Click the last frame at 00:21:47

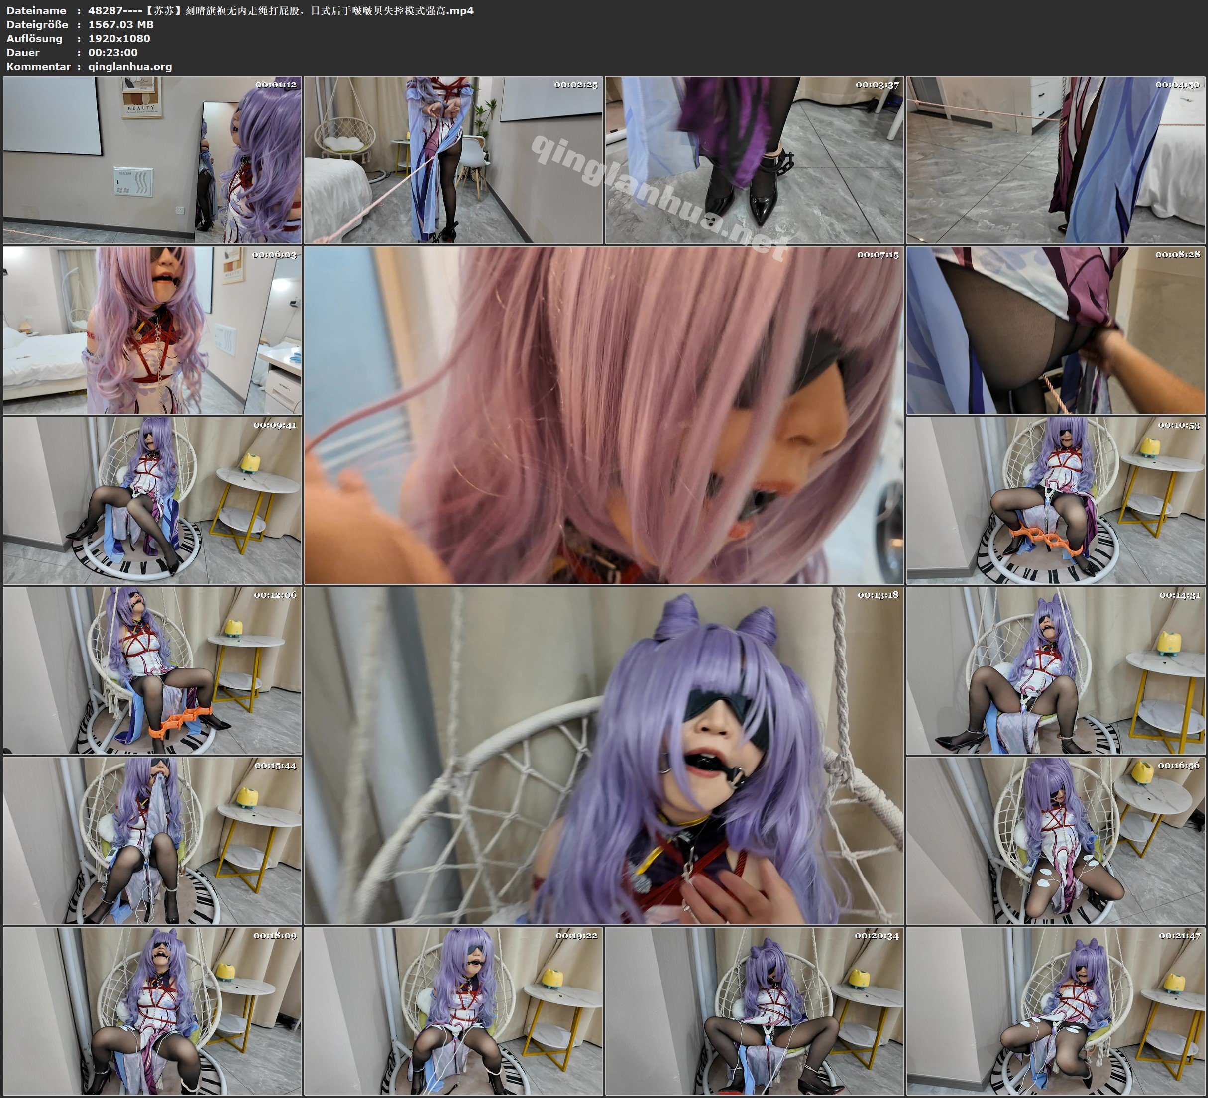click(x=1056, y=1011)
